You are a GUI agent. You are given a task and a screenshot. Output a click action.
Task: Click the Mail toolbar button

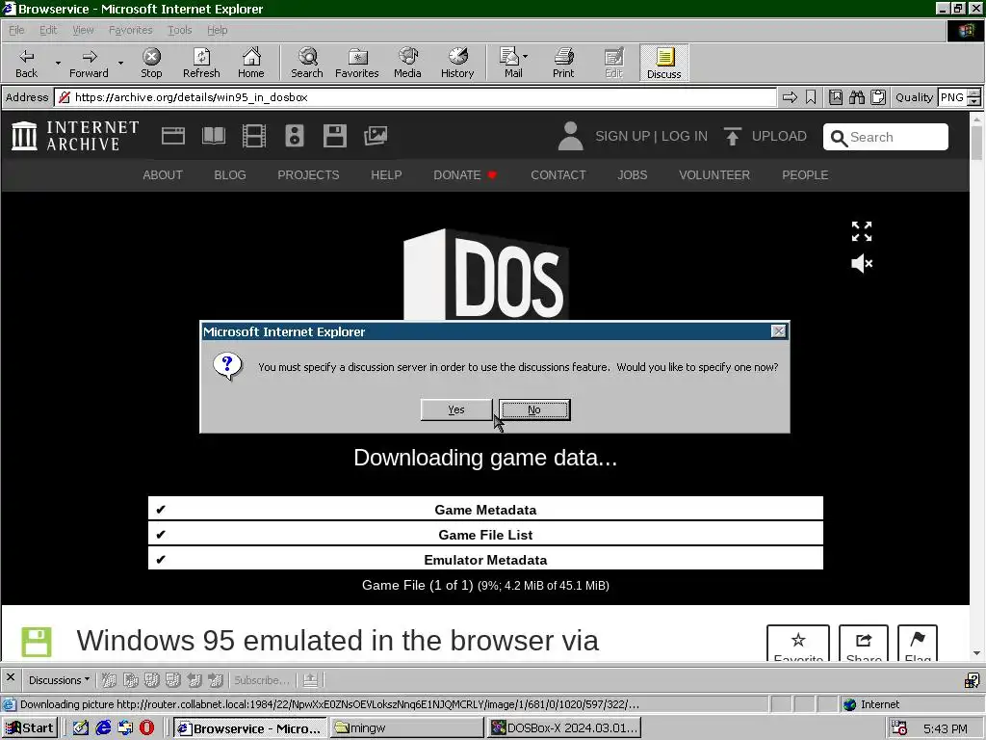point(512,64)
